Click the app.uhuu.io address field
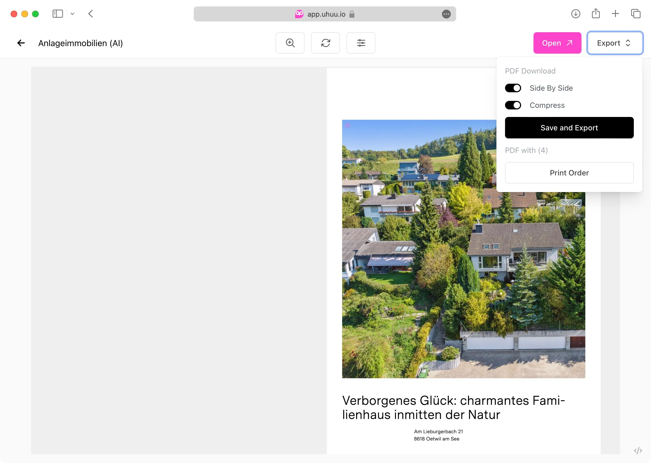Viewport: 651px width, 463px height. click(325, 14)
